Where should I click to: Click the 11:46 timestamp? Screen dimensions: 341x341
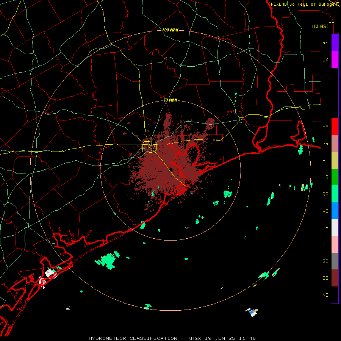point(247,338)
